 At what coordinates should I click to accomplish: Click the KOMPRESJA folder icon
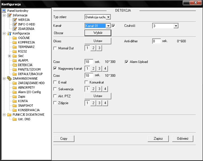click(x=14, y=42)
